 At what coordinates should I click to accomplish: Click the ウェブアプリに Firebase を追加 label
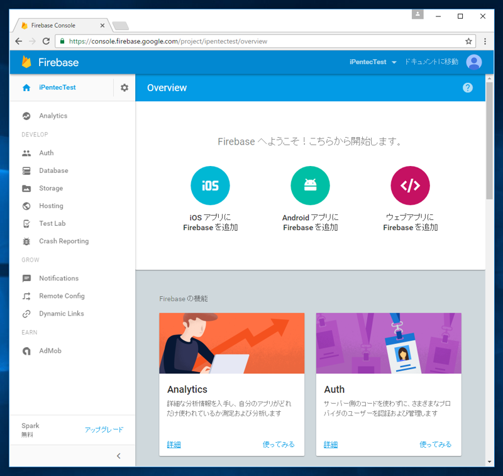pyautogui.click(x=410, y=223)
